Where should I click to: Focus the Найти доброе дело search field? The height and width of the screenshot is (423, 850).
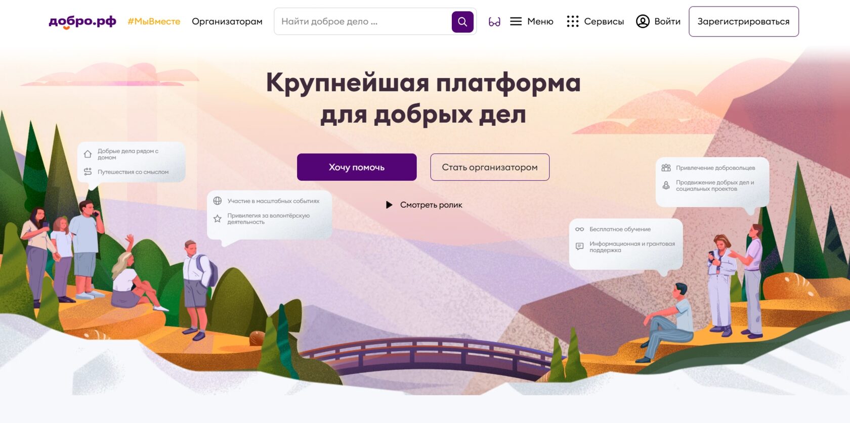click(363, 21)
